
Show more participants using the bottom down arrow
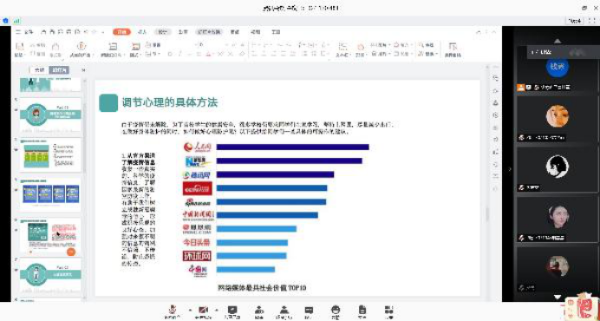558,297
